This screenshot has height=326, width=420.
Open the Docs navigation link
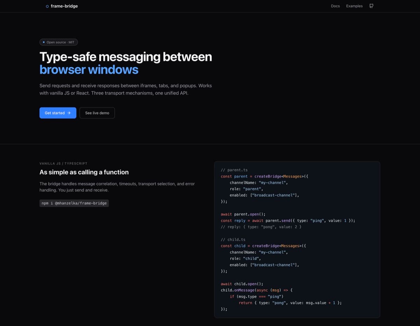[x=335, y=6]
